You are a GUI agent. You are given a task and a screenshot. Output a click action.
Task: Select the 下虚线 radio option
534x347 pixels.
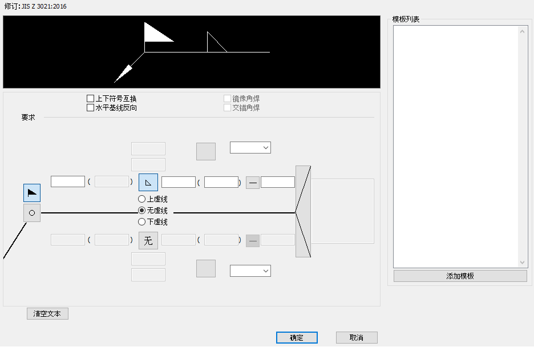tap(141, 221)
